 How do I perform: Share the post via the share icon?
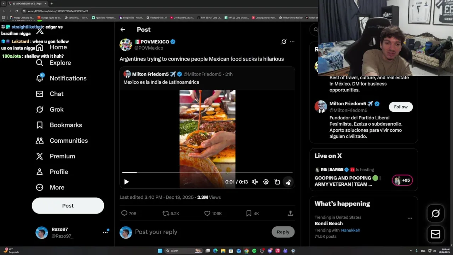pos(290,213)
